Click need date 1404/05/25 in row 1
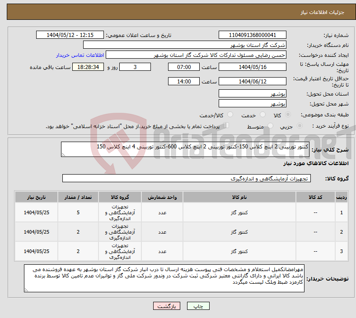The width and height of the screenshot is (356, 318). pyautogui.click(x=36, y=212)
